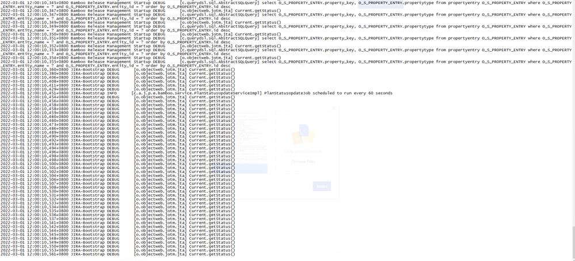Select the getStatus line at 12:00:10,352

141,46
